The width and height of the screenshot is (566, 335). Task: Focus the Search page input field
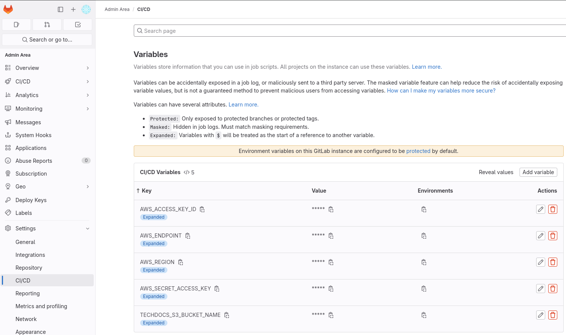tap(350, 31)
